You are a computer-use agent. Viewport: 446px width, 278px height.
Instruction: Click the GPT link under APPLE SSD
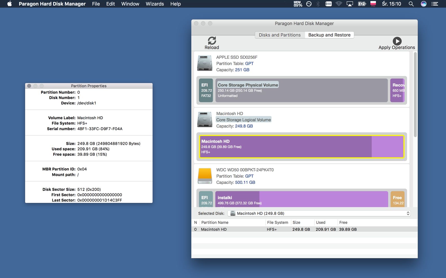(x=249, y=64)
